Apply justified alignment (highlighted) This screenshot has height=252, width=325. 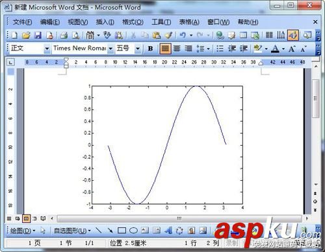tap(165, 49)
